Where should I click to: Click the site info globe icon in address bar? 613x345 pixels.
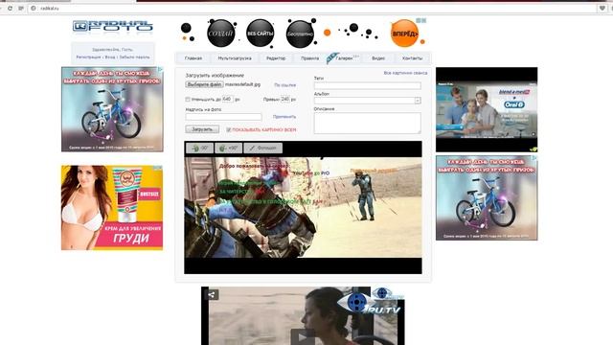click(34, 9)
